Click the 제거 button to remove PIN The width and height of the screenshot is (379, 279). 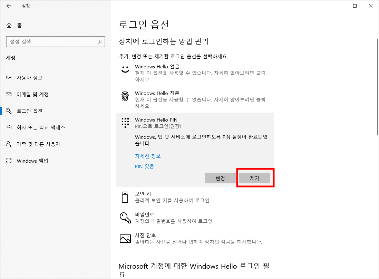point(255,178)
